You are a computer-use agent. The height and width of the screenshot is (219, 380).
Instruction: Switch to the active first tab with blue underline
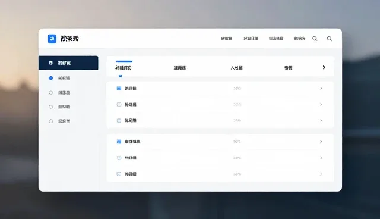tap(123, 68)
